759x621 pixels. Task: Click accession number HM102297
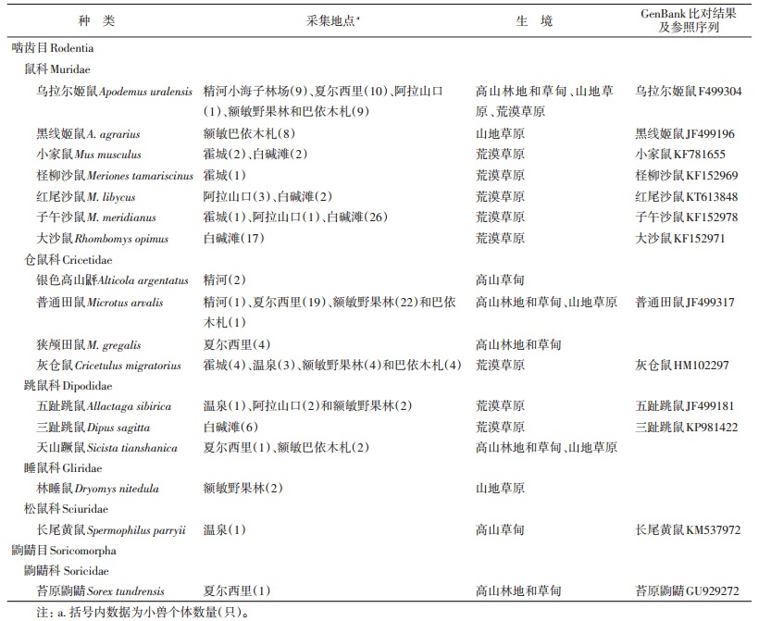tap(707, 366)
